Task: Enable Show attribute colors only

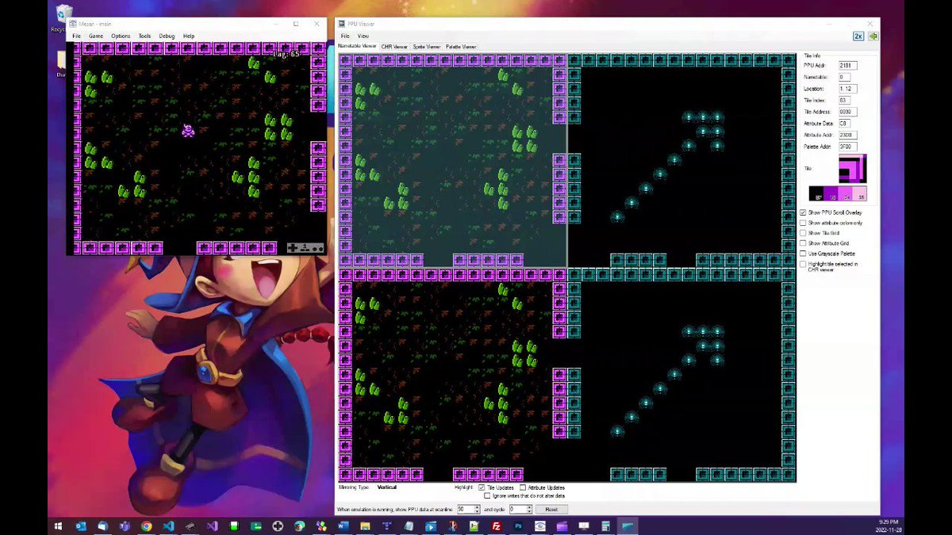Action: coord(803,223)
